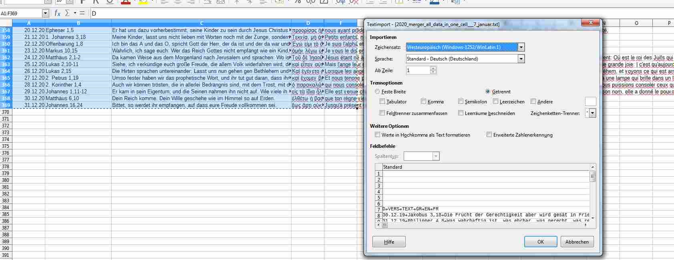Viewport: 674px width, 260px height.
Task: Enable the Tabulator separator checkbox
Action: [382, 101]
